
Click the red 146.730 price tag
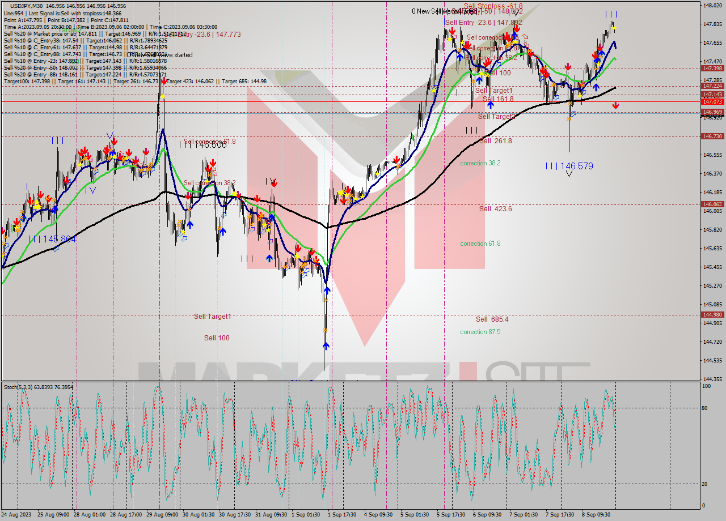click(712, 136)
